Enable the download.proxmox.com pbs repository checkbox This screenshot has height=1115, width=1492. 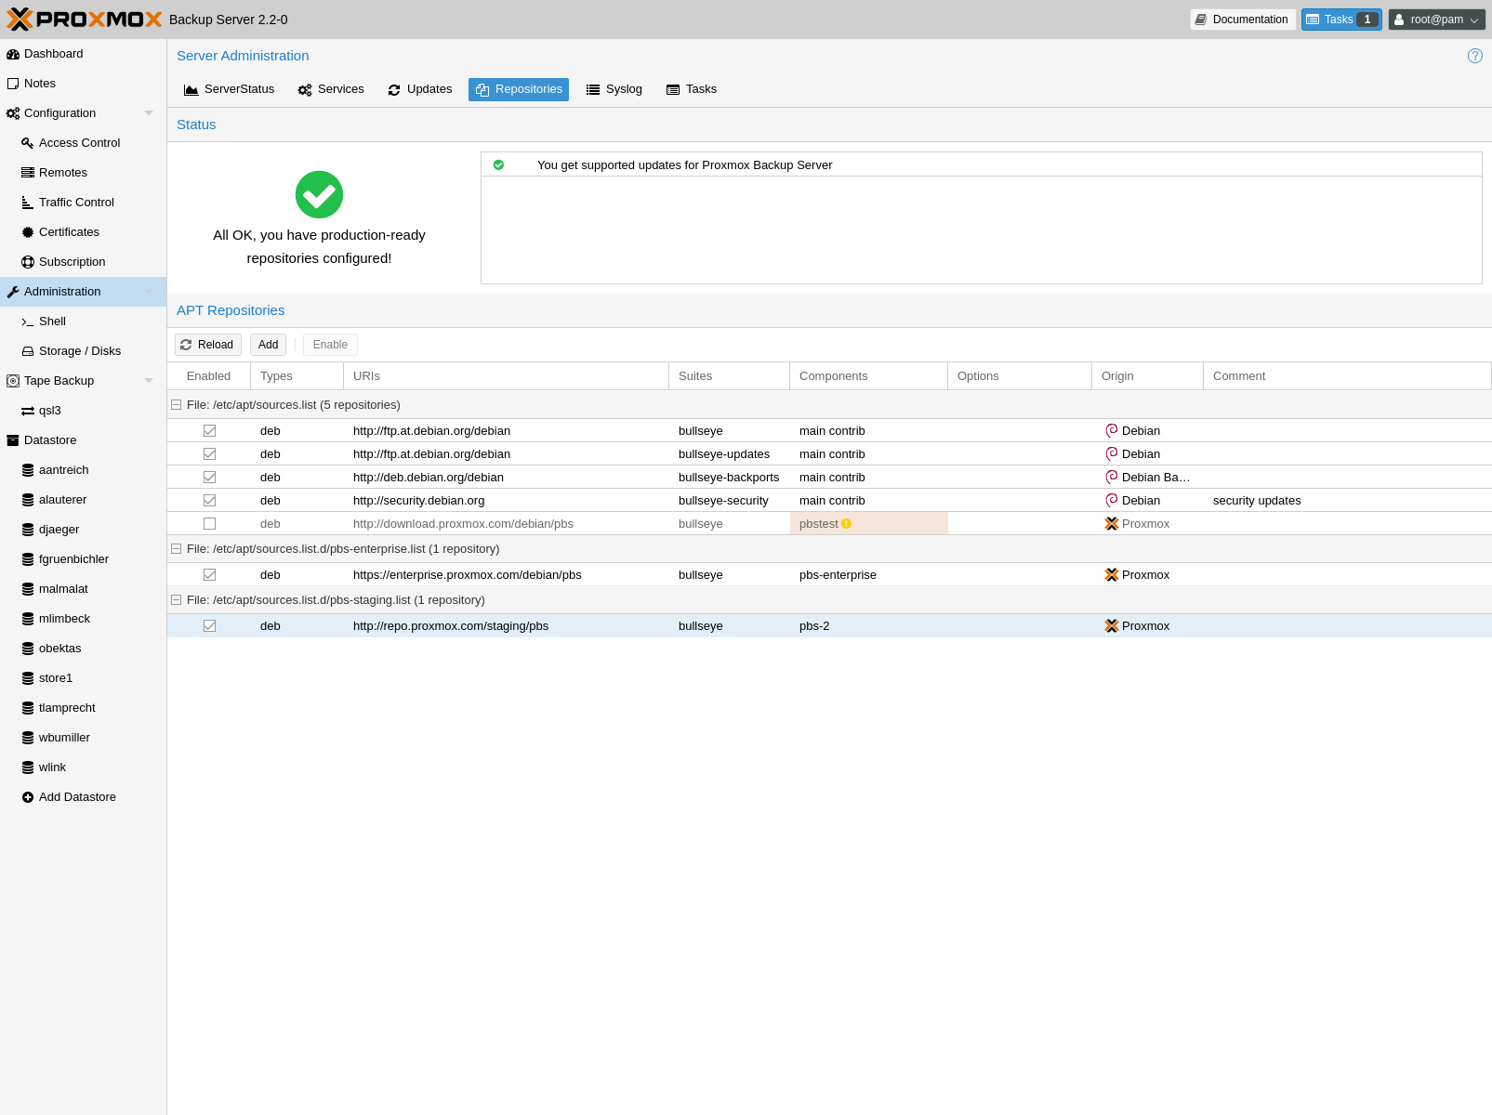[209, 524]
